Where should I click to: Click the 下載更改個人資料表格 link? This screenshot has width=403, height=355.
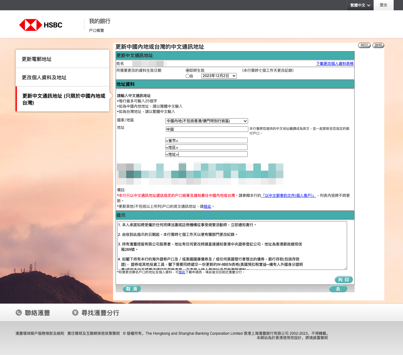(x=335, y=64)
